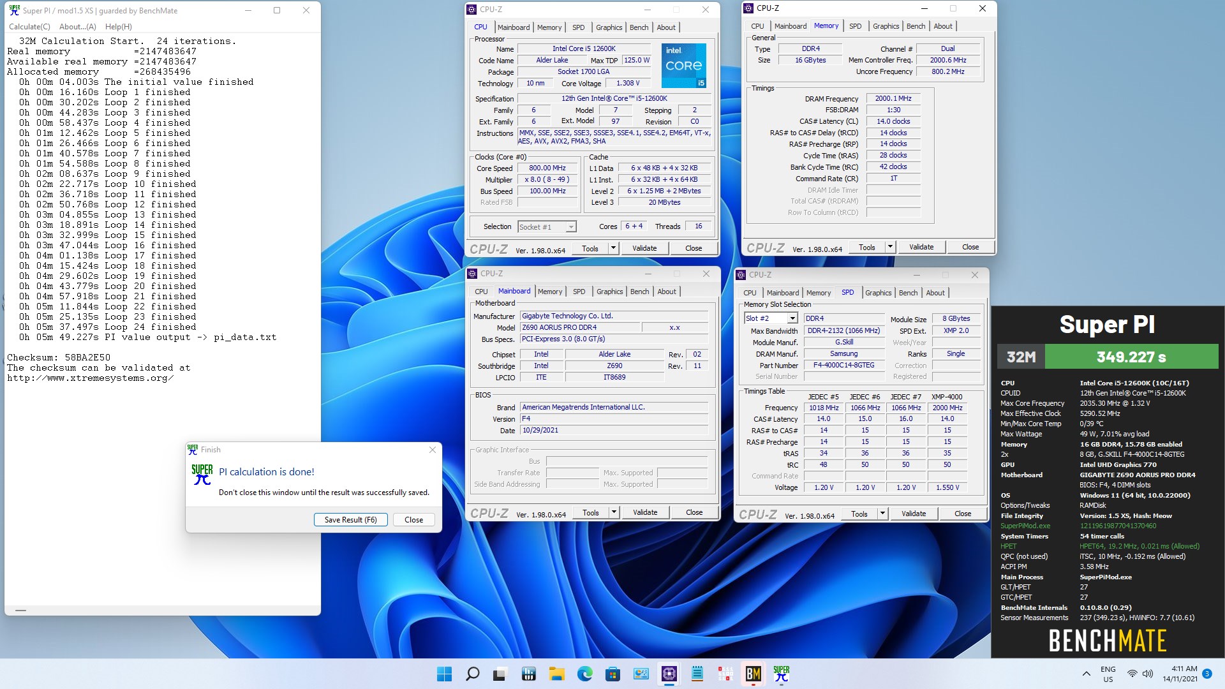This screenshot has height=689, width=1225.
Task: Open the notification count badge
Action: tap(1207, 674)
